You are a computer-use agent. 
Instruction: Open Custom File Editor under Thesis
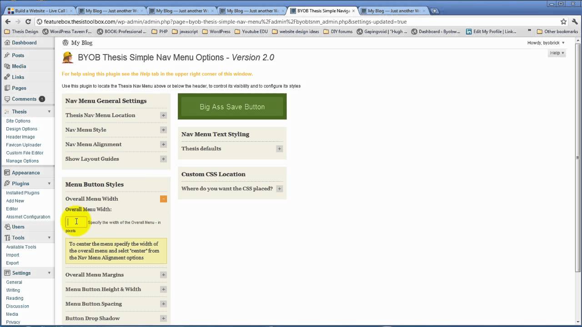tap(25, 153)
